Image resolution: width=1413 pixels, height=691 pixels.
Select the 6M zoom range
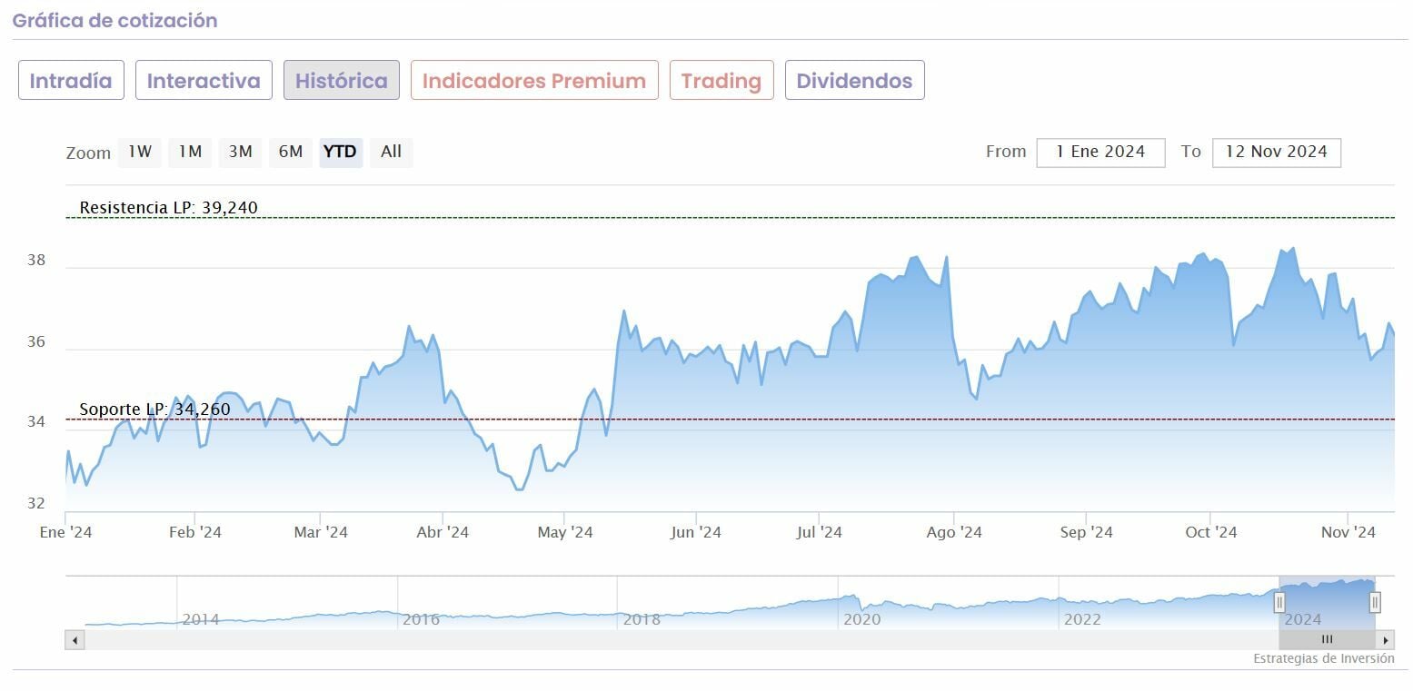tap(291, 153)
